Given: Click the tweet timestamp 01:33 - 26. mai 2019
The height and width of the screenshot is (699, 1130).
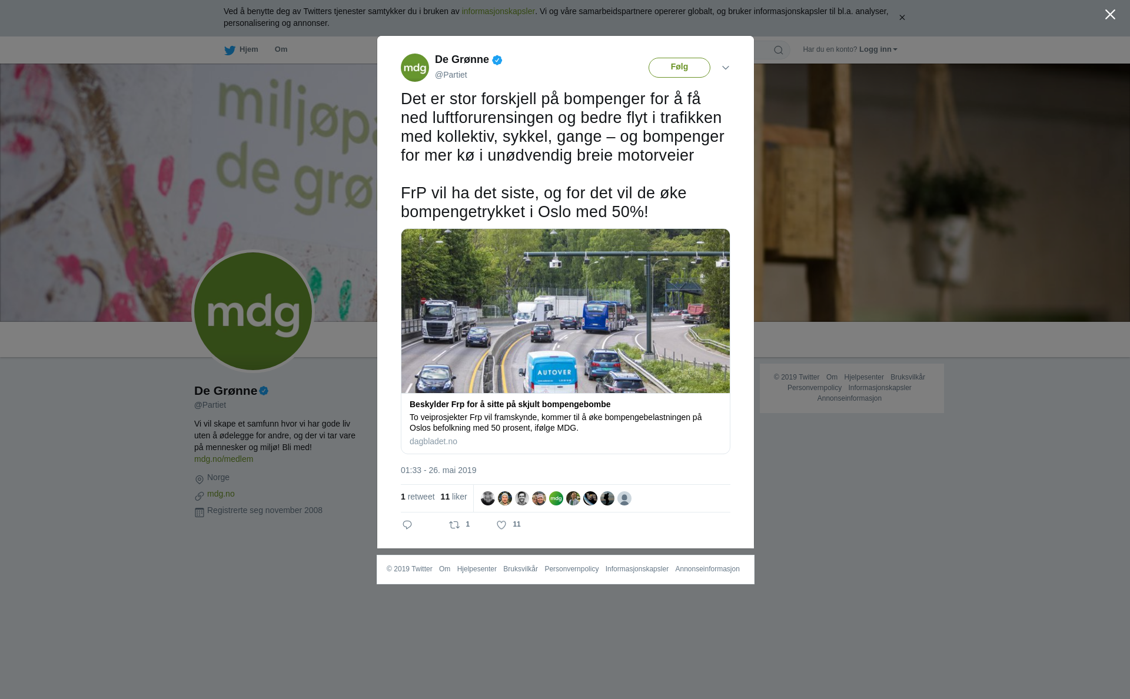Looking at the screenshot, I should coord(438,470).
